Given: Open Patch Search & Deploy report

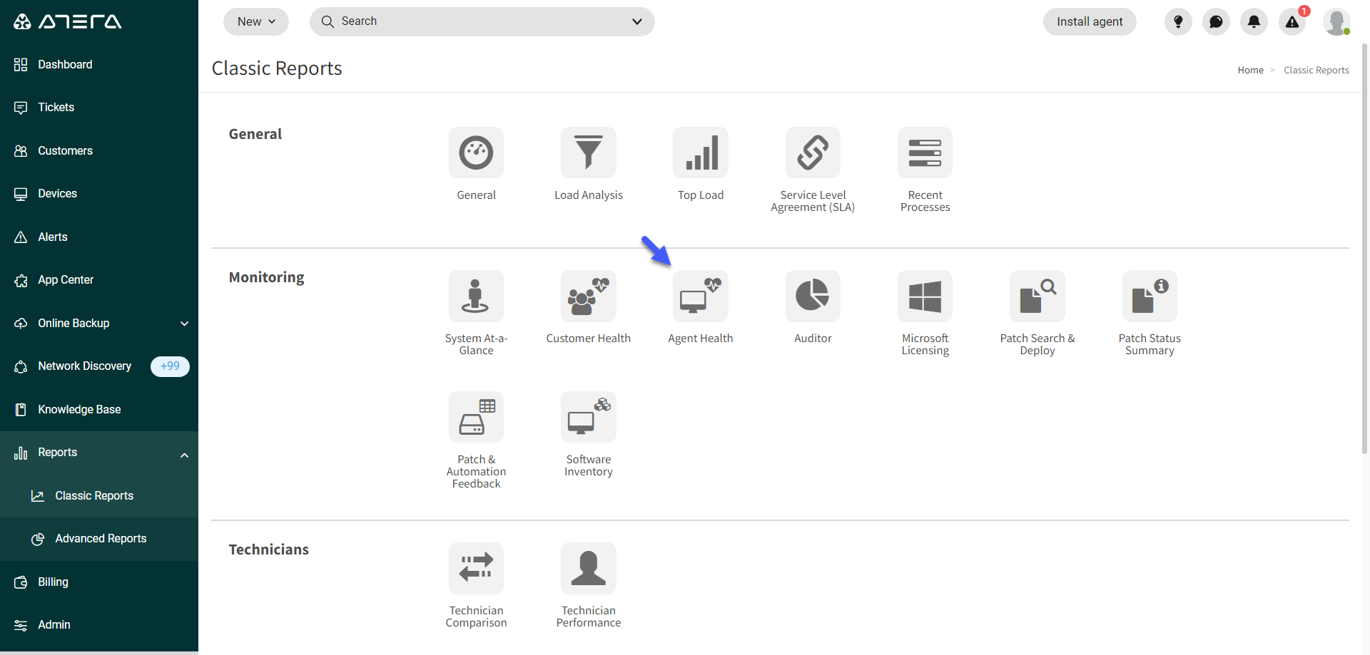Looking at the screenshot, I should point(1037,296).
